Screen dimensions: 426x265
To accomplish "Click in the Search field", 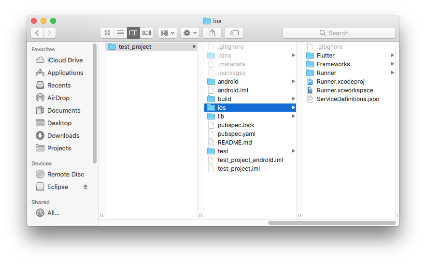I will pos(339,33).
